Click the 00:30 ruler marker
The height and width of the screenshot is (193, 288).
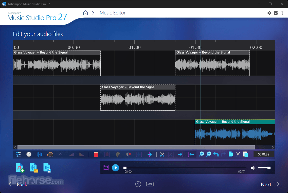pyautogui.click(x=74, y=47)
